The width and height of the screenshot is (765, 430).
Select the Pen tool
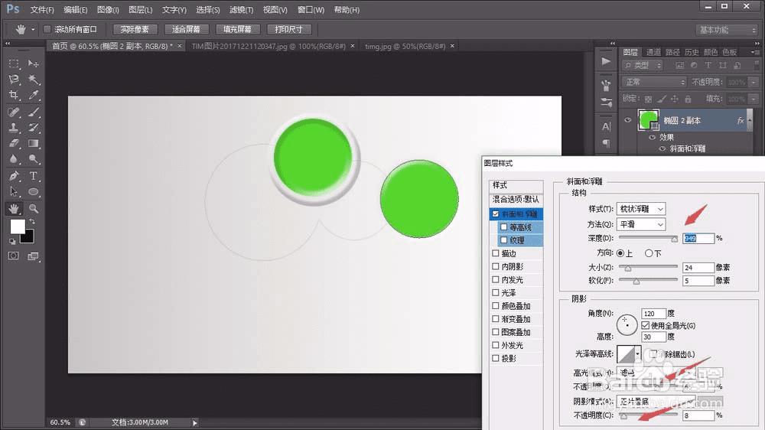point(14,176)
